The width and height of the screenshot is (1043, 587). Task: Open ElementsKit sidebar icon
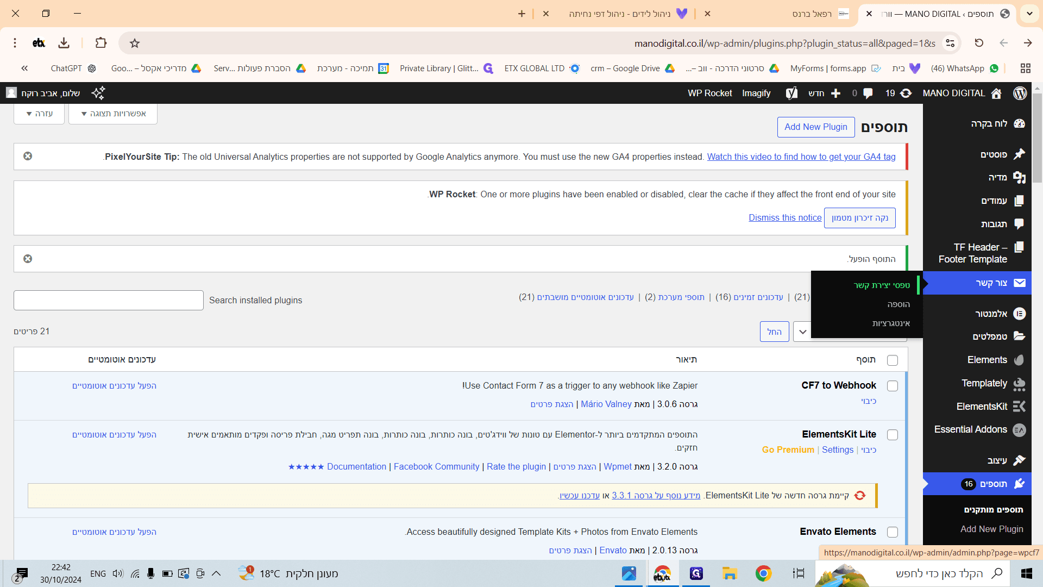click(x=1019, y=407)
